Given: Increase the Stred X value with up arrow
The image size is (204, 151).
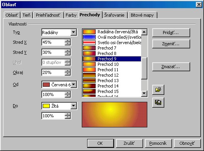Looking at the screenshot, I should [x=67, y=41].
